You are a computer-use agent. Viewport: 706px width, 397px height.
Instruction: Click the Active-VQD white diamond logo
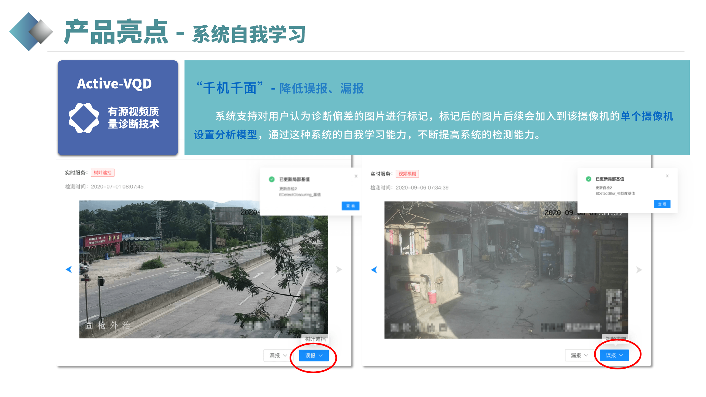click(x=84, y=118)
